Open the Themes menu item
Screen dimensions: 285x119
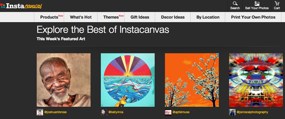click(111, 17)
